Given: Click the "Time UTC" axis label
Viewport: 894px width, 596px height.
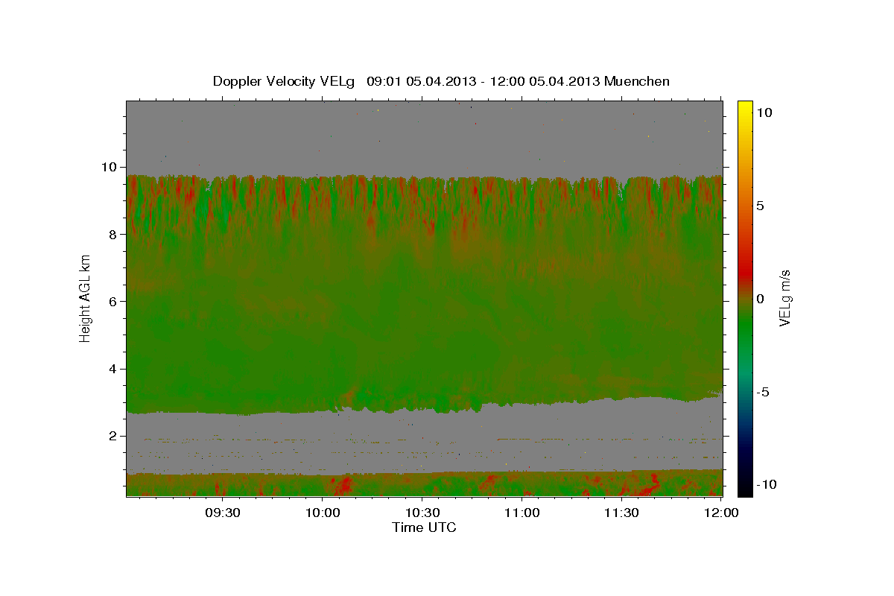Looking at the screenshot, I should pyautogui.click(x=424, y=527).
